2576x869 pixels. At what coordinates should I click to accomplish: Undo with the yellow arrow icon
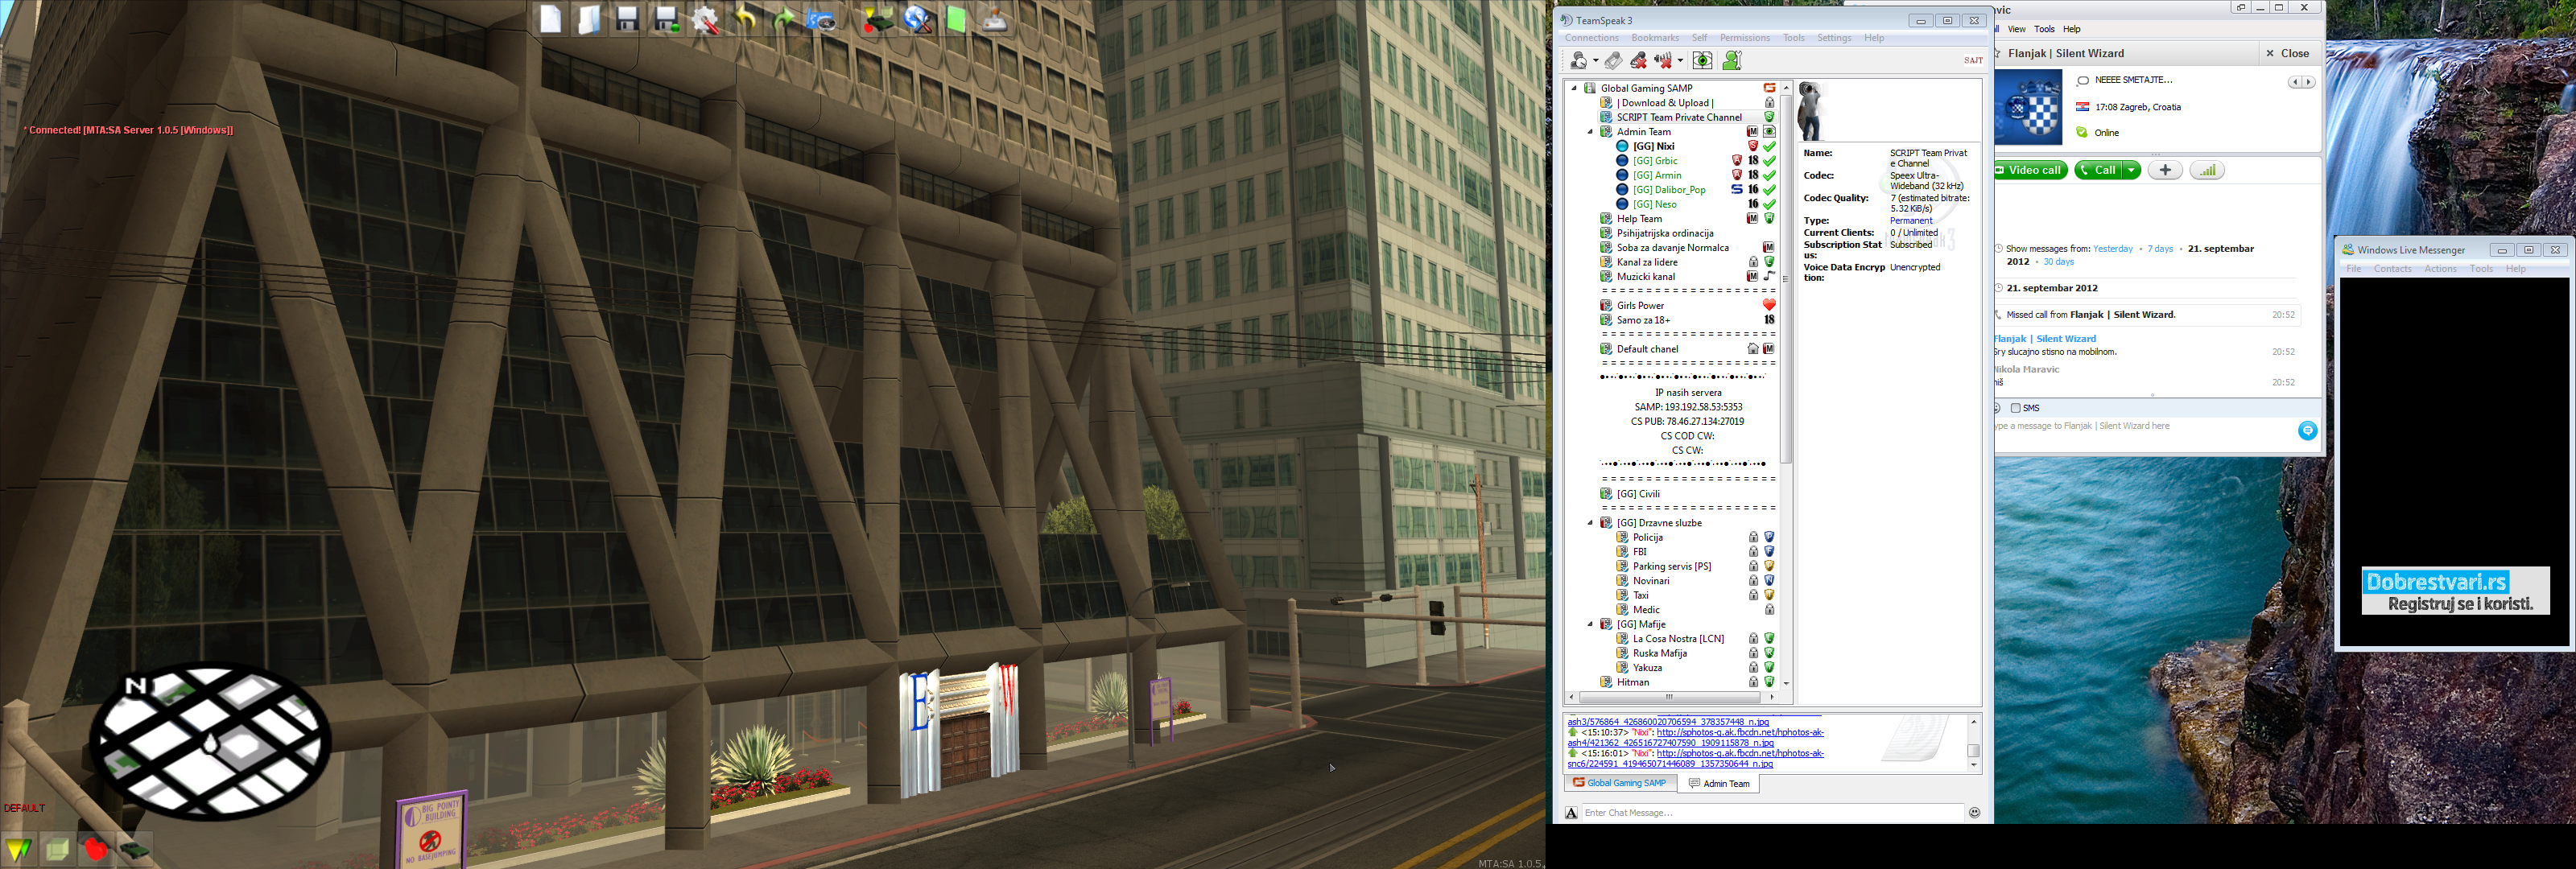[x=745, y=19]
